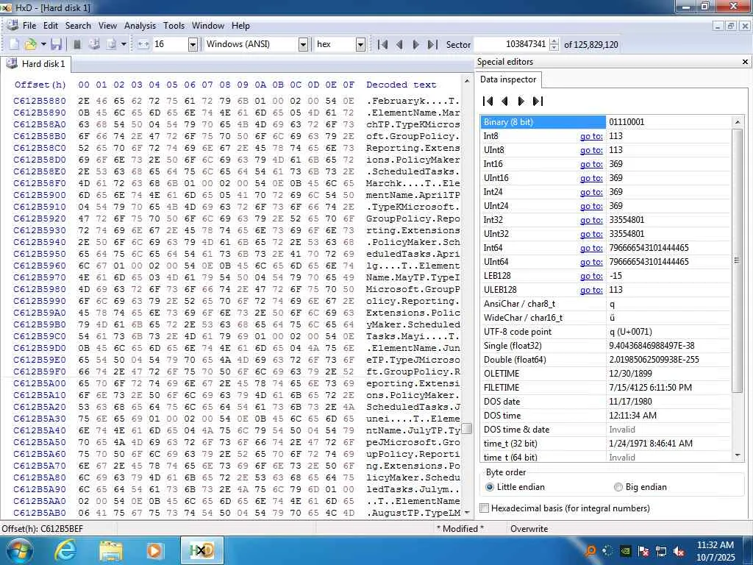
Task: Increment the Sector number spinner
Action: click(x=554, y=41)
